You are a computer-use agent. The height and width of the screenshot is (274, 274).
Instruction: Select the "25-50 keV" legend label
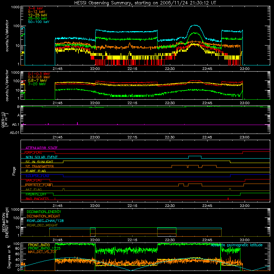pos(38,18)
